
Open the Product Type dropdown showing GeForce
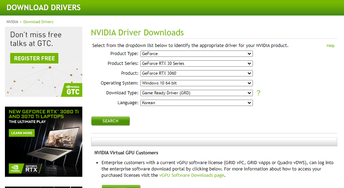197,54
